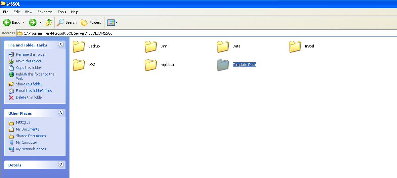Click the Shared Documents icon
Viewport: 397px width, 178px height.
coord(11,136)
